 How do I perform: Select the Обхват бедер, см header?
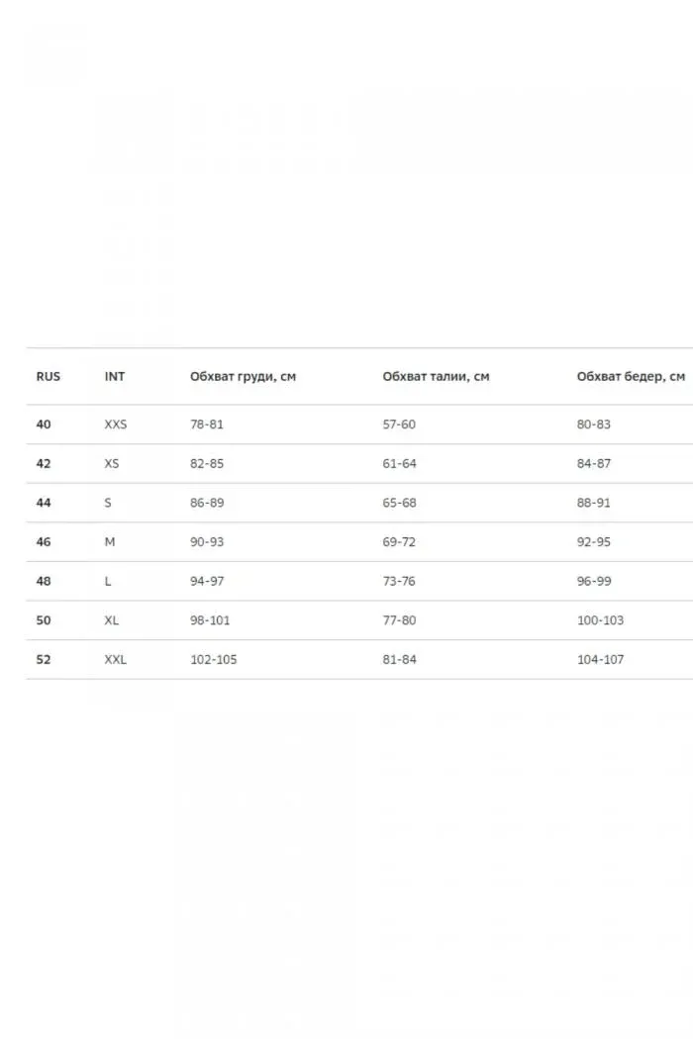tap(631, 376)
